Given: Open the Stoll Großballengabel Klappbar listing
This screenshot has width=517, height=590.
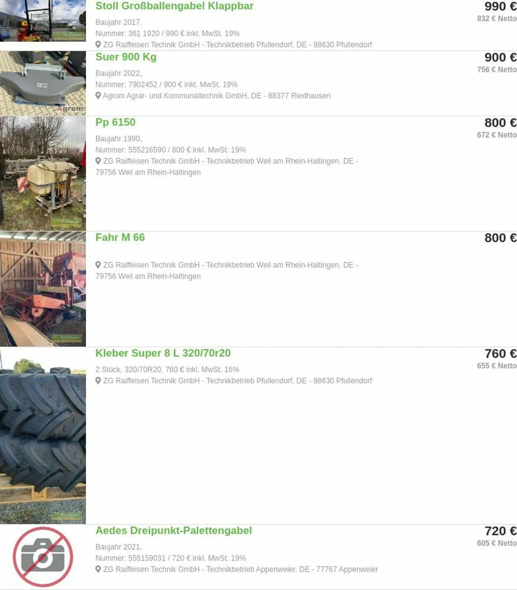Looking at the screenshot, I should click(174, 6).
